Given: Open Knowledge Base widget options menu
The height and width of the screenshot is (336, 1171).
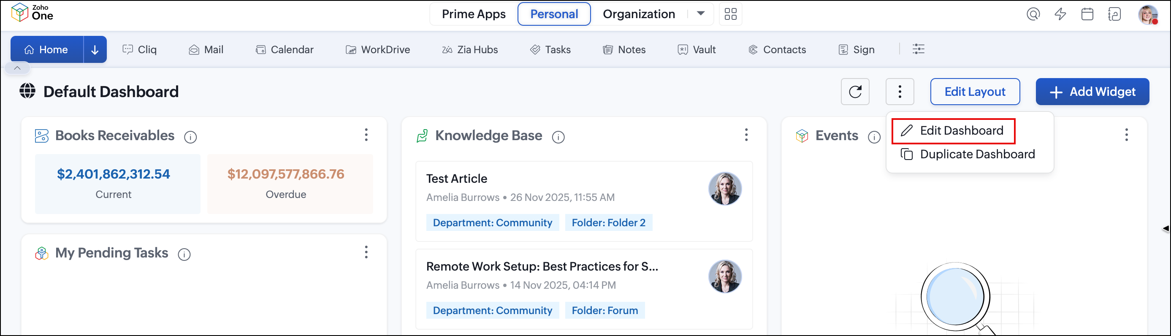Looking at the screenshot, I should (746, 135).
